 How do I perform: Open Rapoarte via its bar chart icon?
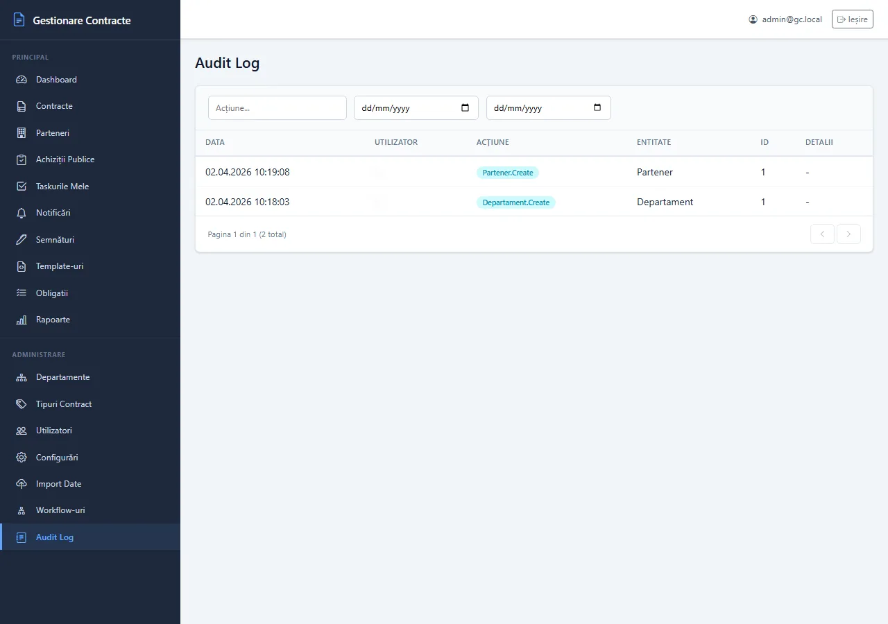pos(22,320)
